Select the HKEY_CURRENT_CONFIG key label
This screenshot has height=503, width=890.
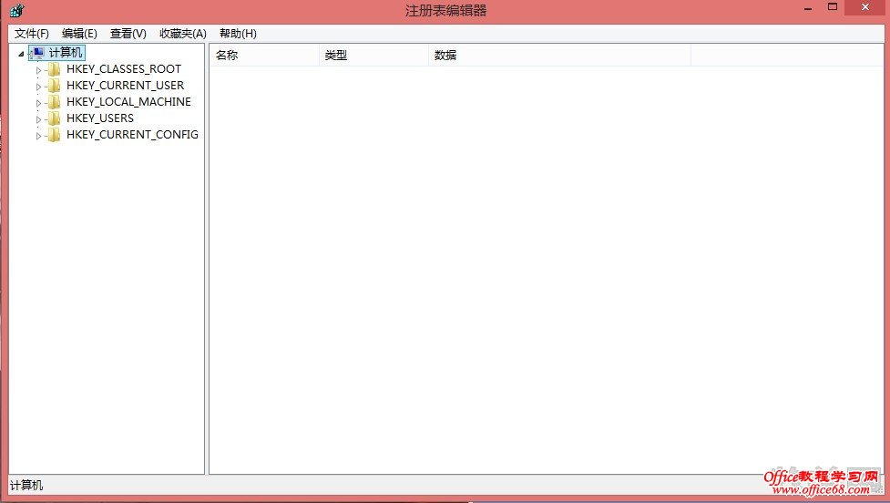click(132, 135)
